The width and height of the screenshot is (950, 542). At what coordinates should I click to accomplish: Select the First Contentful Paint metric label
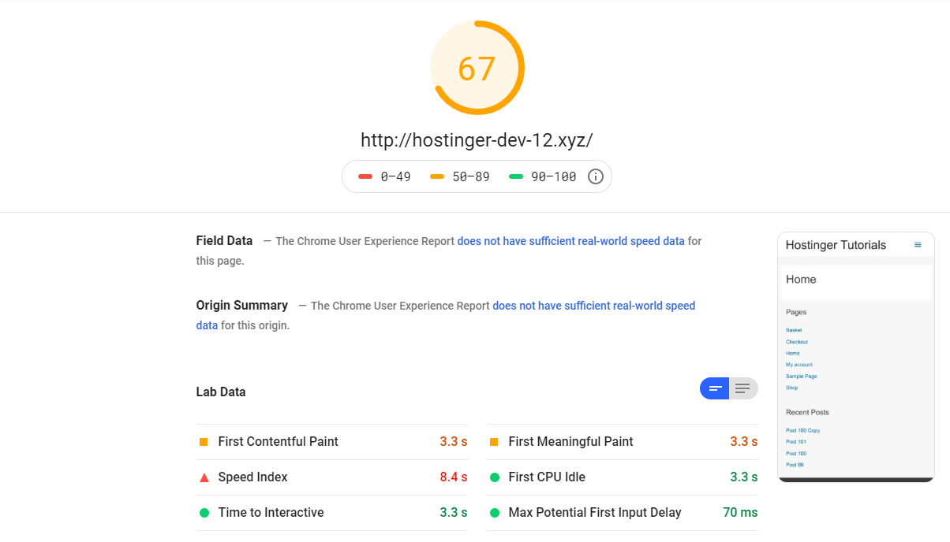click(279, 442)
